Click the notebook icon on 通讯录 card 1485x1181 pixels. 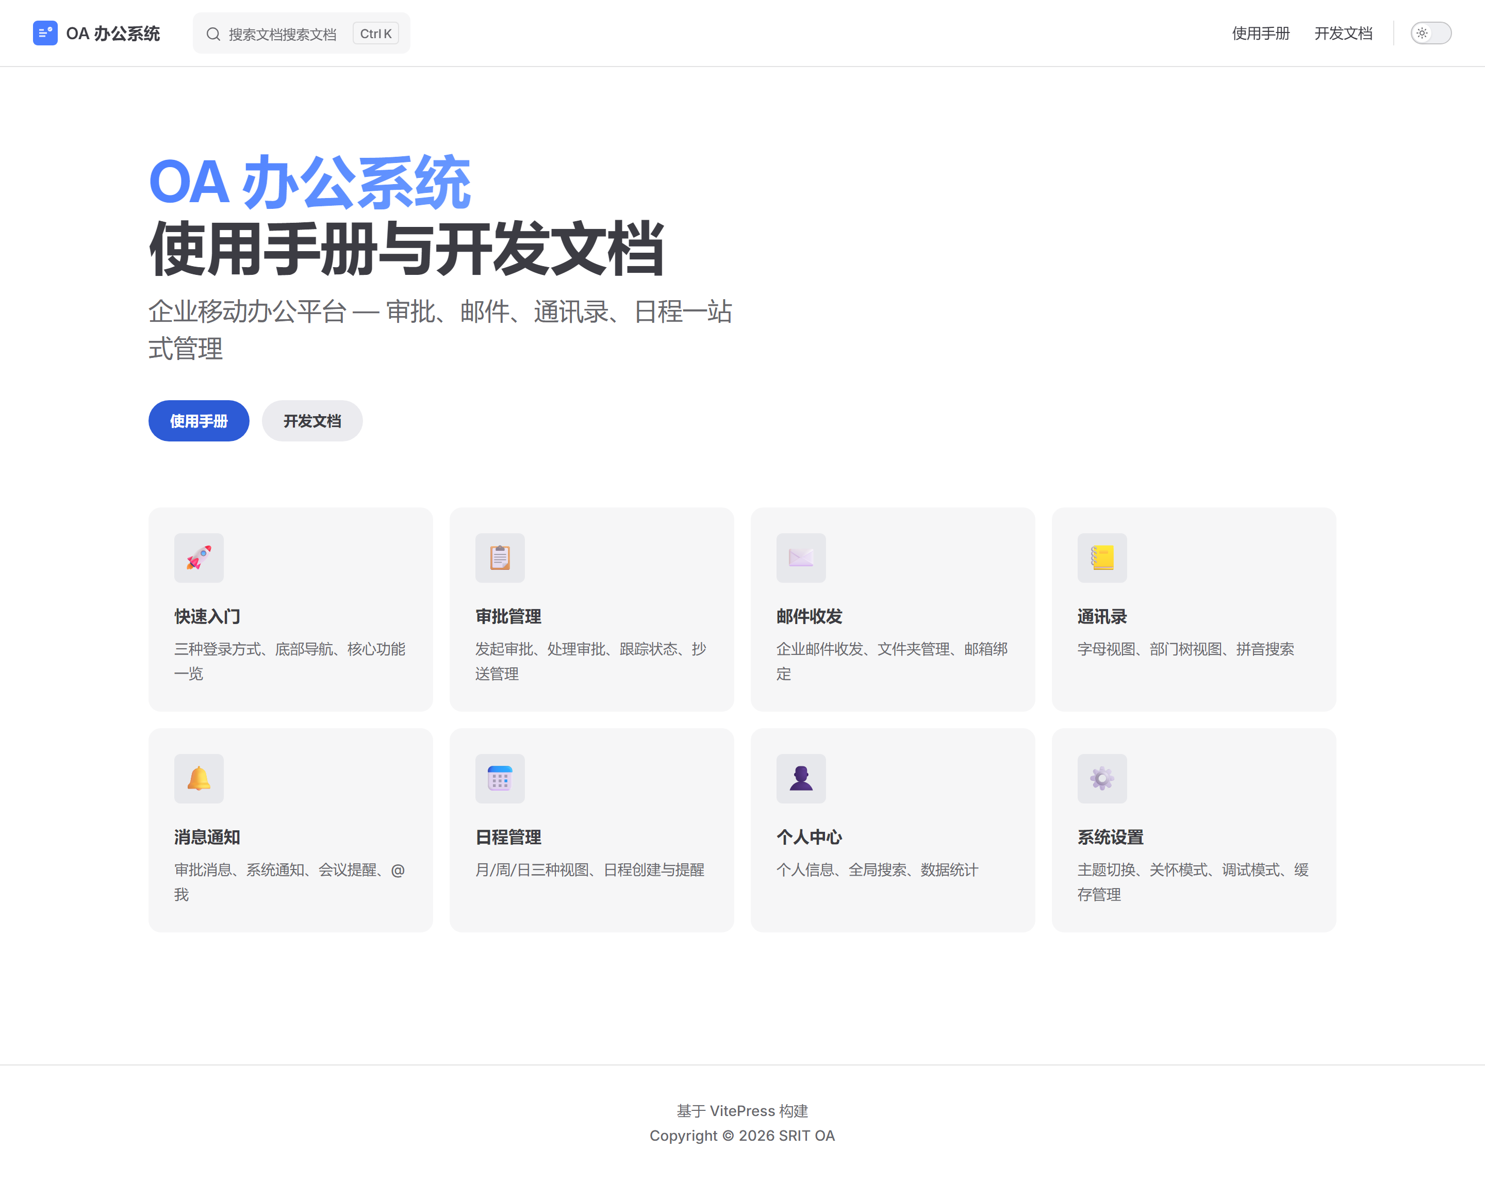(1102, 557)
